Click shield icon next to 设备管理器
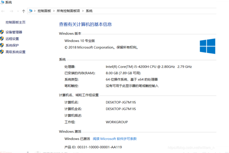This screenshot has width=229, height=153. pos(2,32)
